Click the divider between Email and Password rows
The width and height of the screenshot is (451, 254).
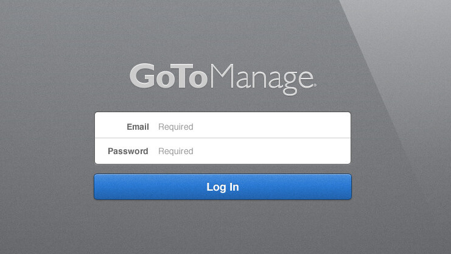[x=223, y=138]
